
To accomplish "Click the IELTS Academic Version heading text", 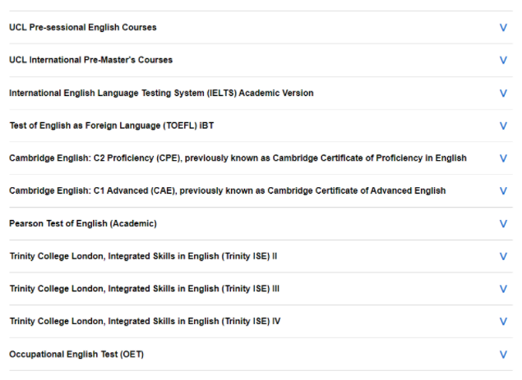I will coord(161,93).
